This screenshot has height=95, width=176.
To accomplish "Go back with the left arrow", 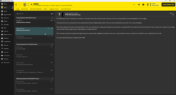I will (x=16, y=5).
